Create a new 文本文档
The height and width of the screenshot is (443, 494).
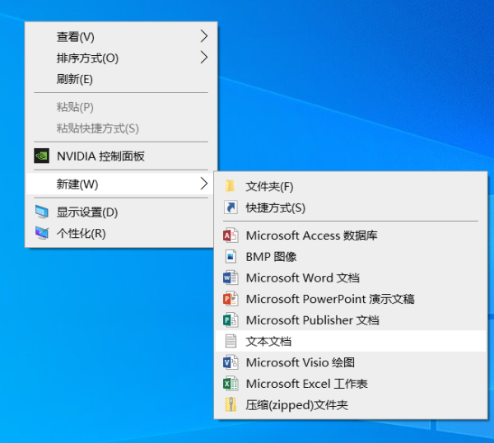click(351, 341)
